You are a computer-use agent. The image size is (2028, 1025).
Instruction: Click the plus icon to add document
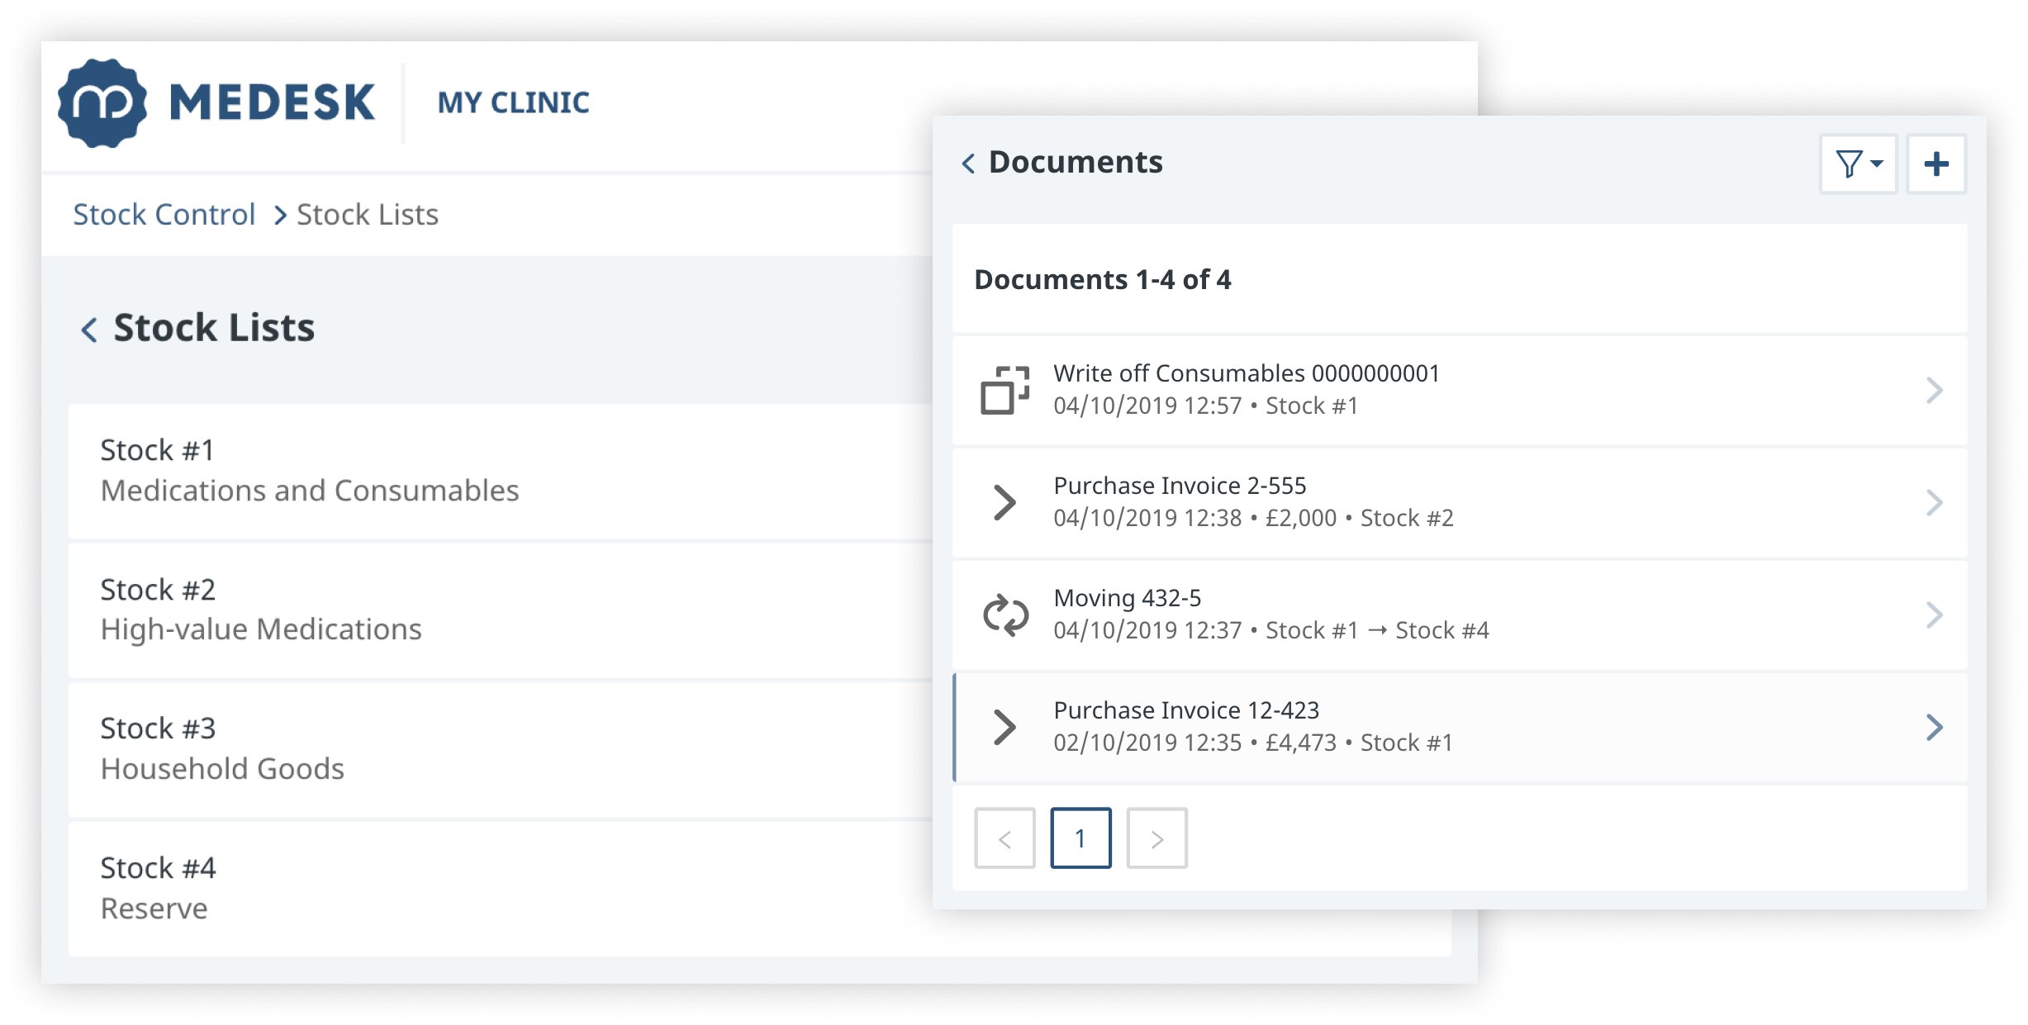1935,164
